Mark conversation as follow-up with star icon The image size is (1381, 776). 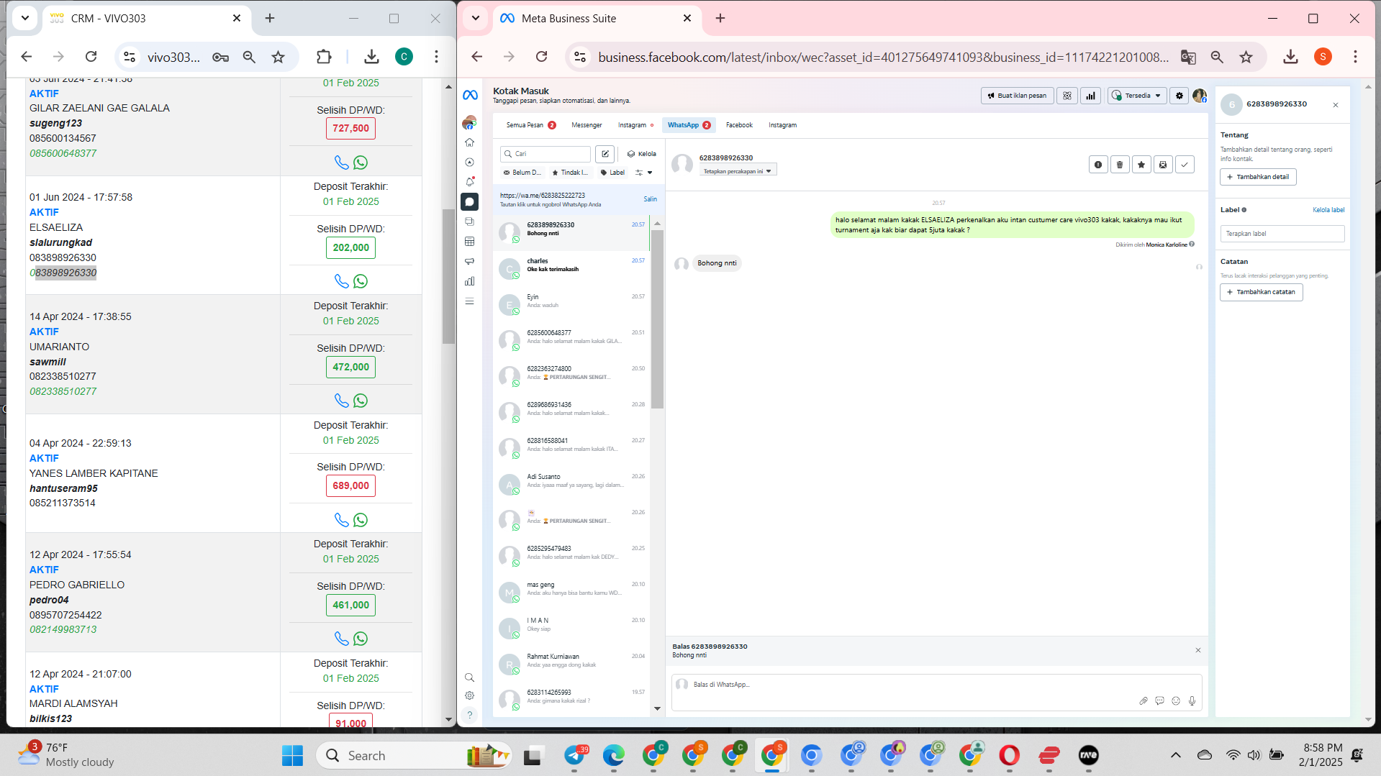(x=1141, y=165)
